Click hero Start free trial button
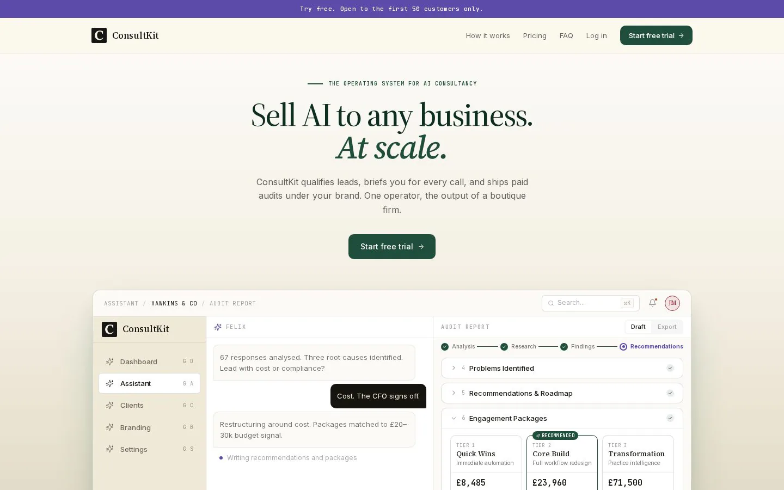784x490 pixels. [x=392, y=247]
